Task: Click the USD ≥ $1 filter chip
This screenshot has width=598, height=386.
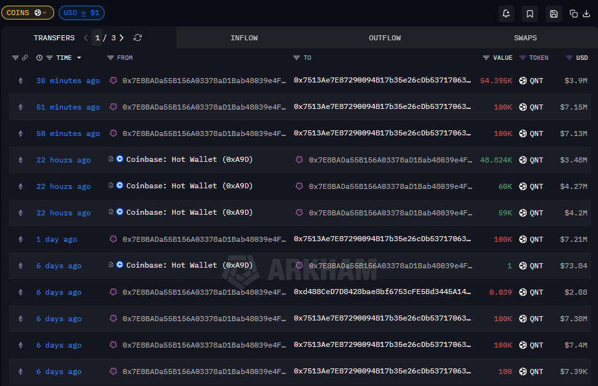Action: tap(81, 13)
